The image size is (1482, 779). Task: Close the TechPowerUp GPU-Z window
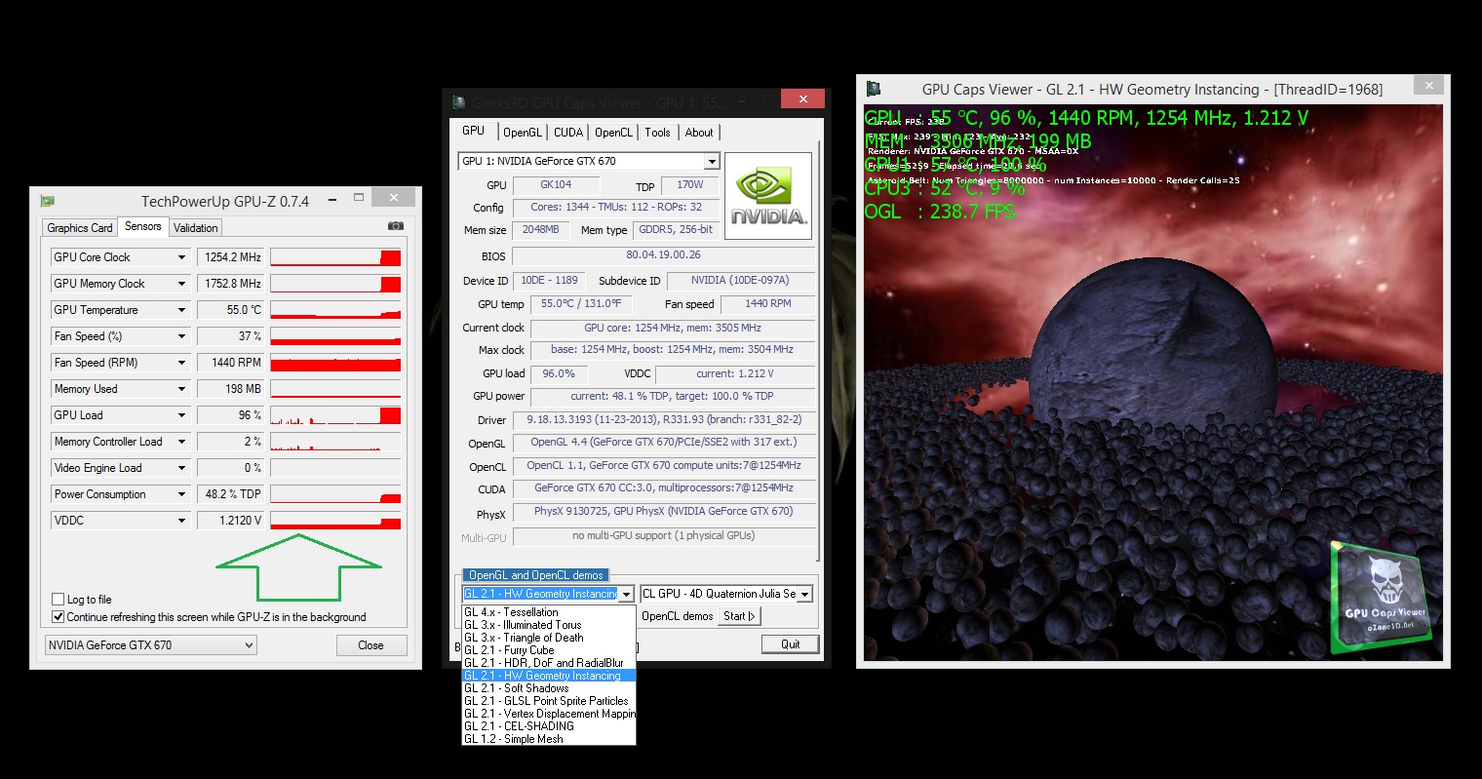click(x=394, y=198)
